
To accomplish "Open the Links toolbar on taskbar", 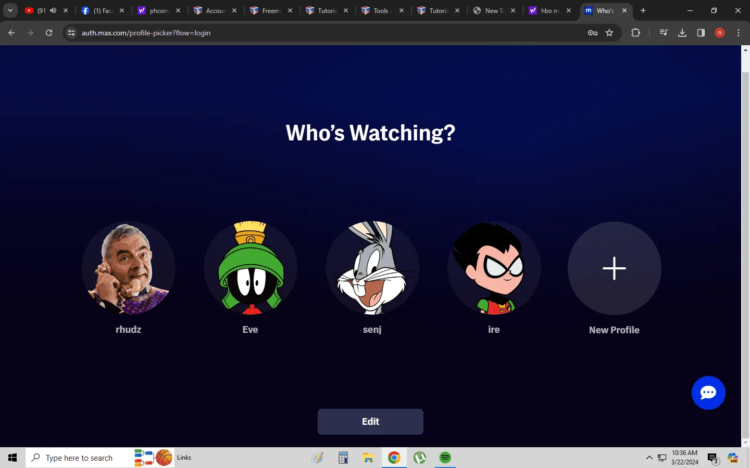I will point(184,458).
